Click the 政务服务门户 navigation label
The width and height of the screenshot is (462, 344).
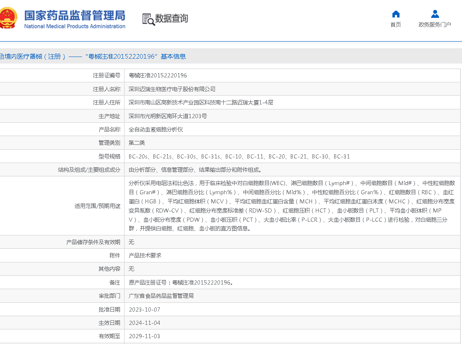click(435, 24)
